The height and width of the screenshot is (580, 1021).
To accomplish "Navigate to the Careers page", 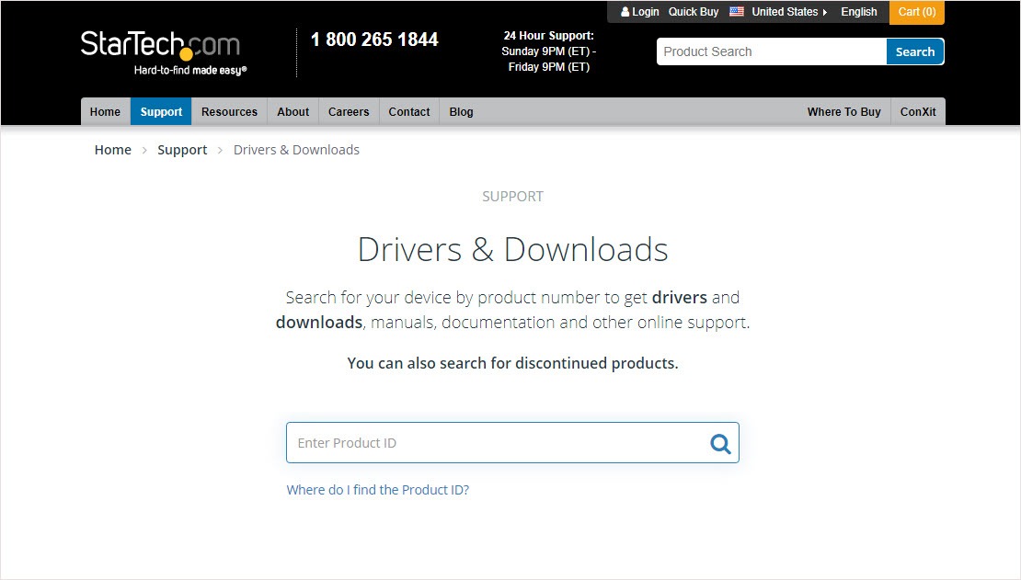I will pos(348,111).
